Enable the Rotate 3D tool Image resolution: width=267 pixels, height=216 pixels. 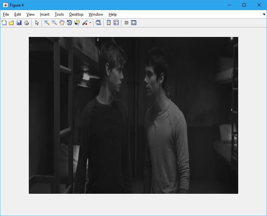click(x=69, y=23)
